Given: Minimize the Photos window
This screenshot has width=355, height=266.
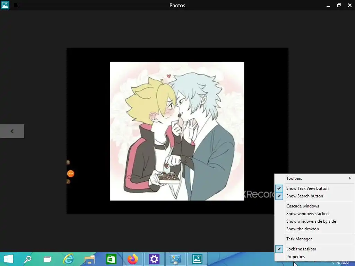Looking at the screenshot, I should click(328, 6).
